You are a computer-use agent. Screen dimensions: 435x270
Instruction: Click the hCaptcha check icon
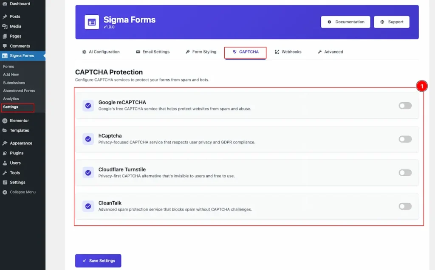[x=88, y=139]
